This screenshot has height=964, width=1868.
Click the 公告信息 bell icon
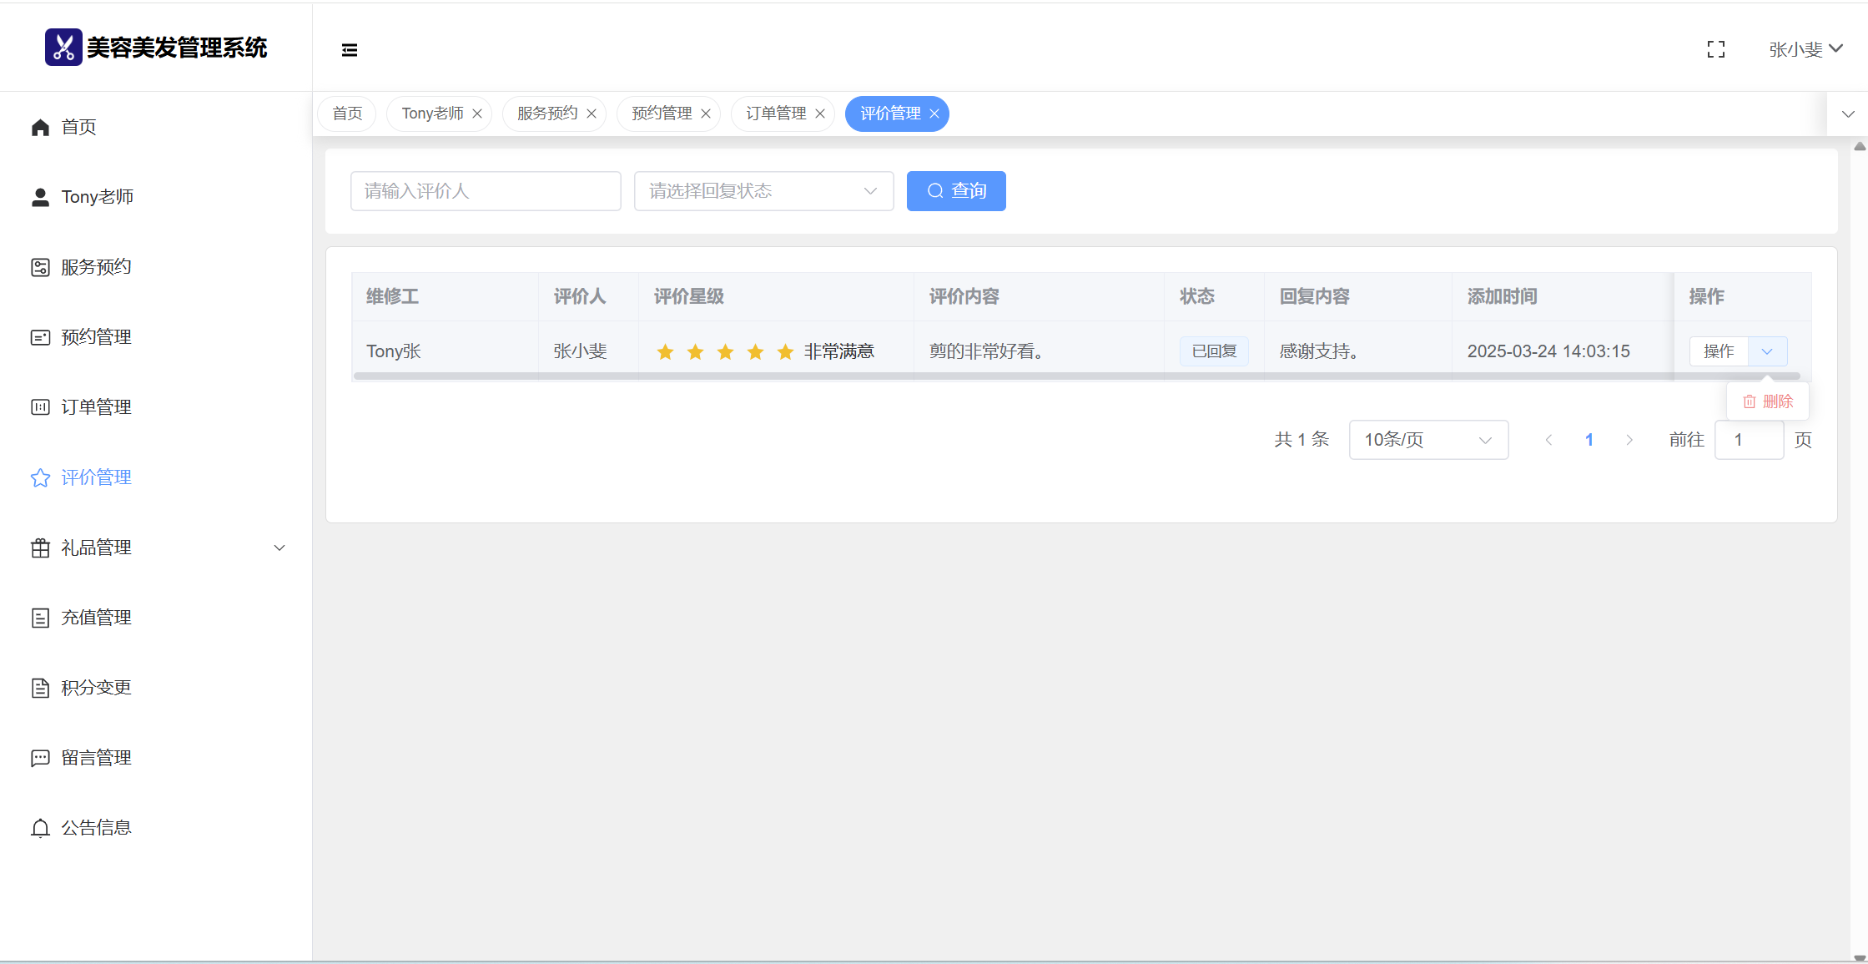pyautogui.click(x=40, y=828)
